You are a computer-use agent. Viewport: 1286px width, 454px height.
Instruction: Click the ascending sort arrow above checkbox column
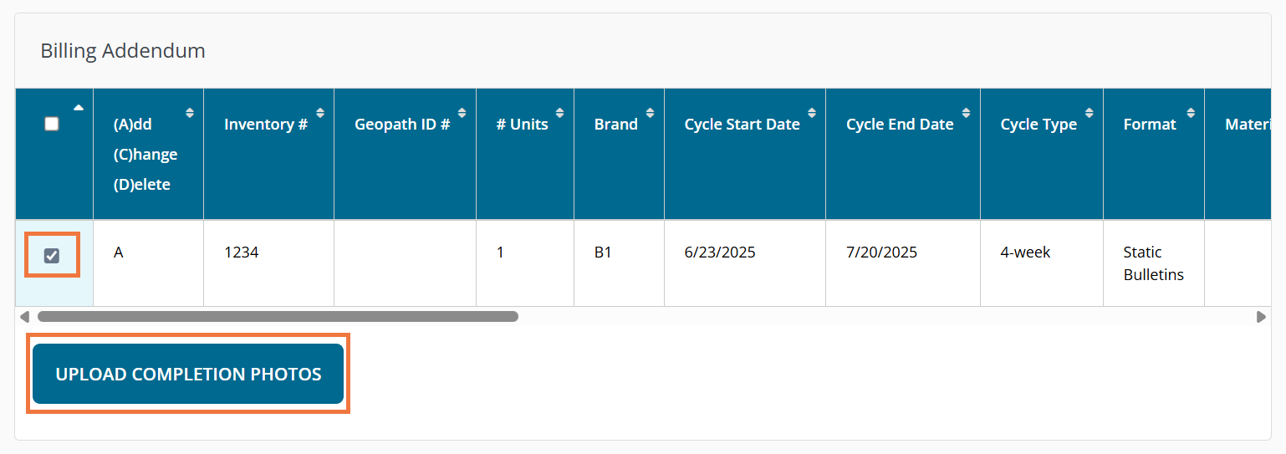79,107
